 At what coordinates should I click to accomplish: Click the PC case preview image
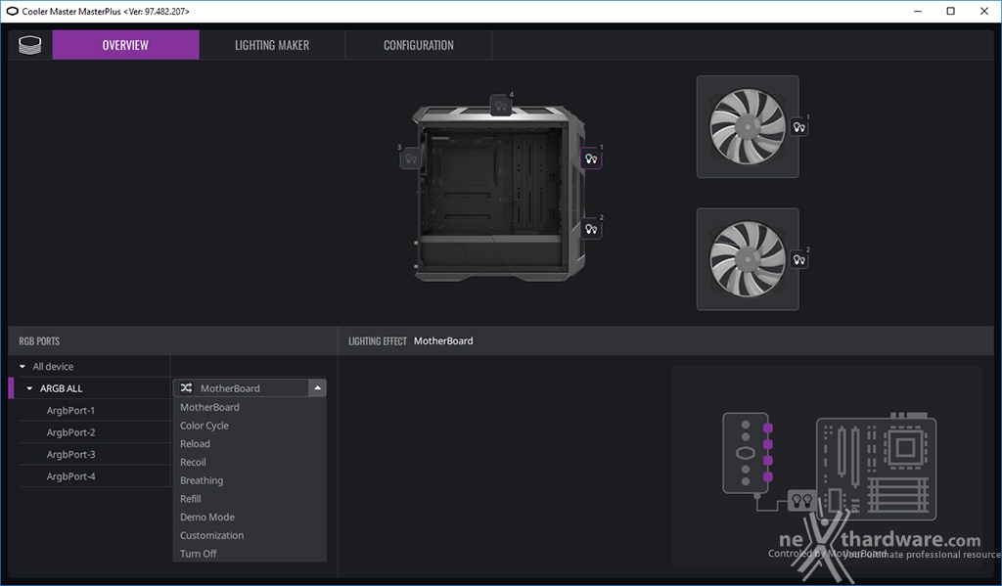(499, 193)
